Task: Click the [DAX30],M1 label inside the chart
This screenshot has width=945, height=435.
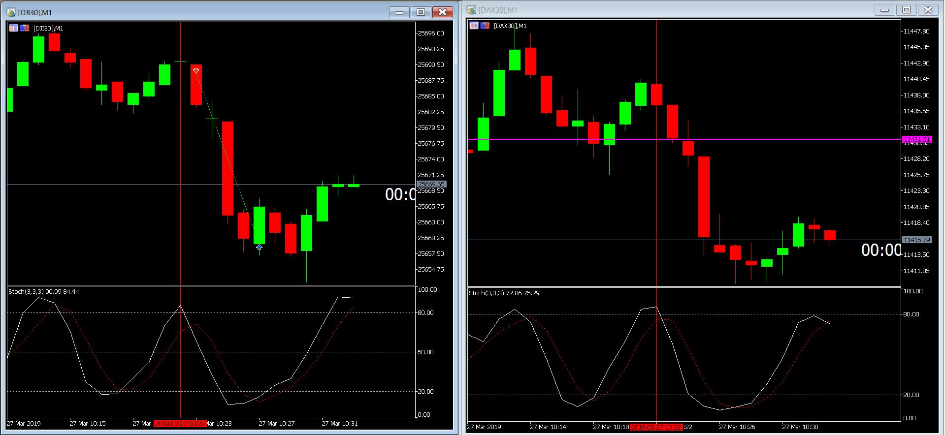Action: pyautogui.click(x=510, y=26)
